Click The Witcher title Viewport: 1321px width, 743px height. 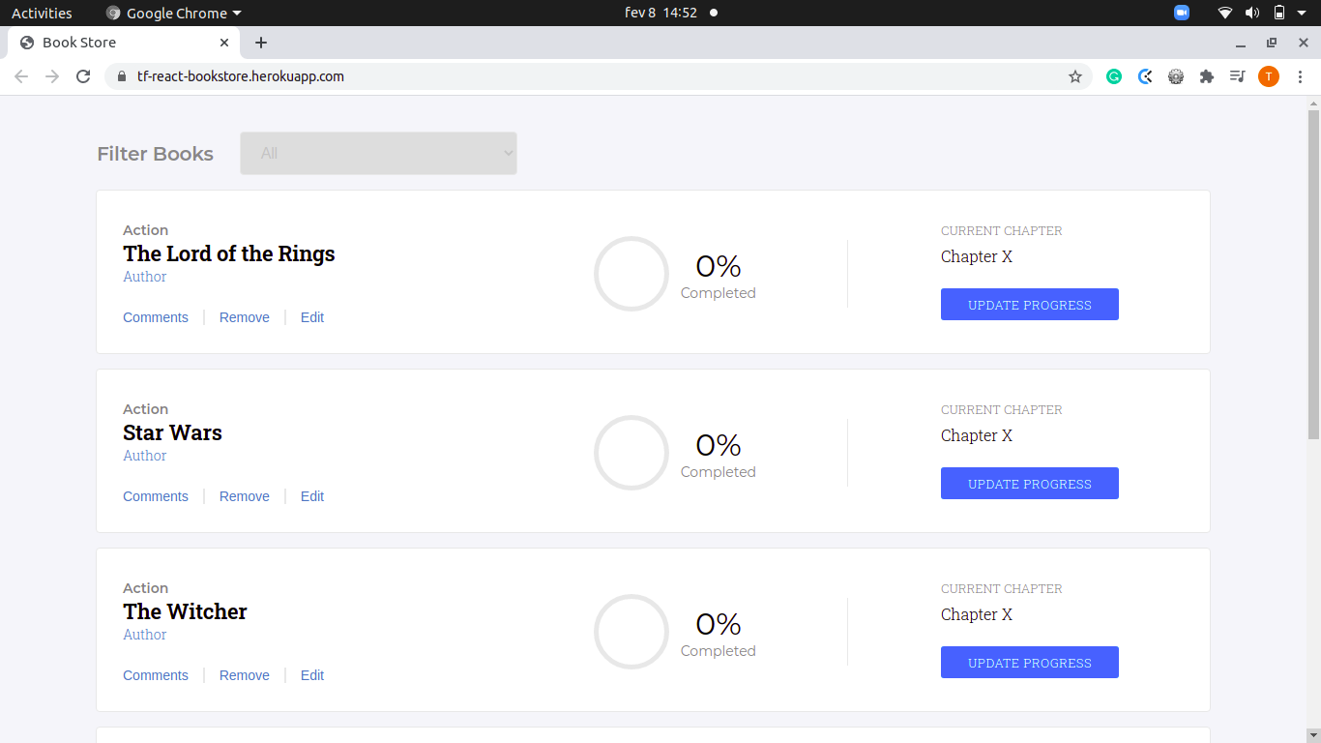tap(185, 611)
